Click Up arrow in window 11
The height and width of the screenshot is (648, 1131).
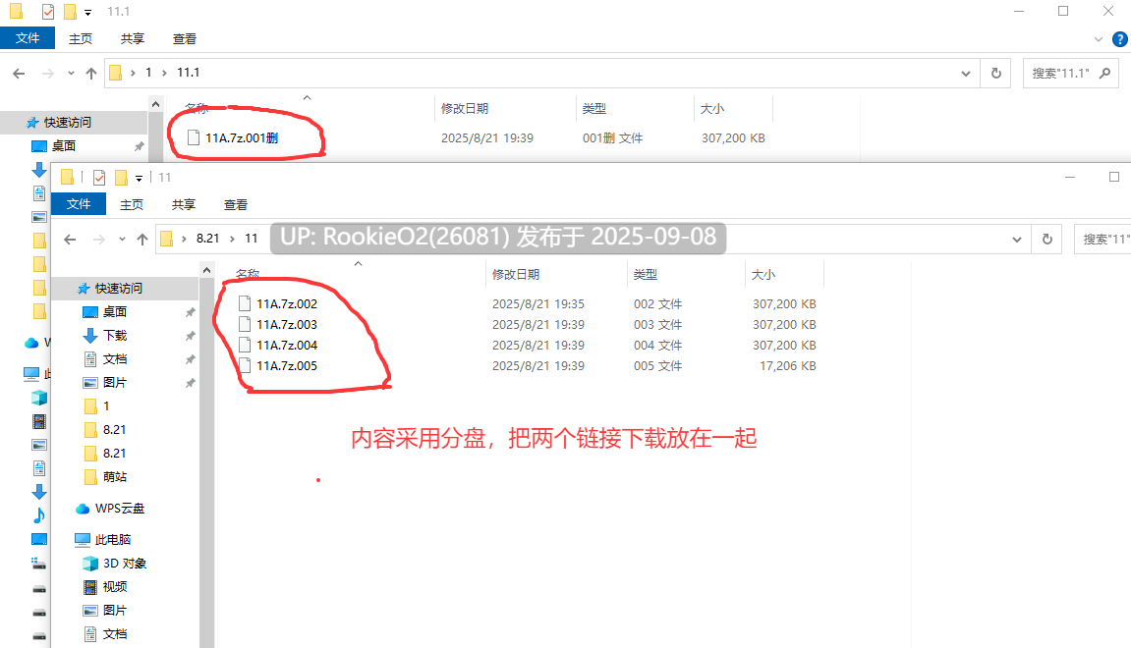point(142,239)
